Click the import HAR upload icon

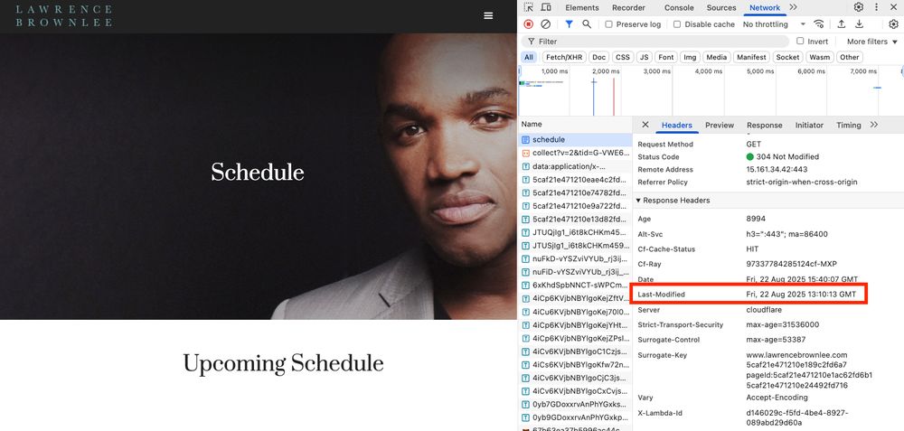pos(841,24)
